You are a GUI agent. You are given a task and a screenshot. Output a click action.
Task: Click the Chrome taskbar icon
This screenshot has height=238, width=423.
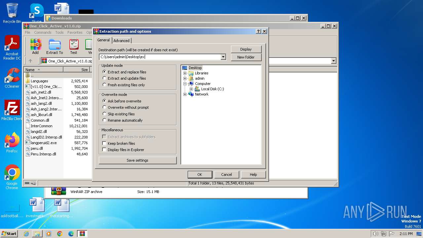[60, 234]
